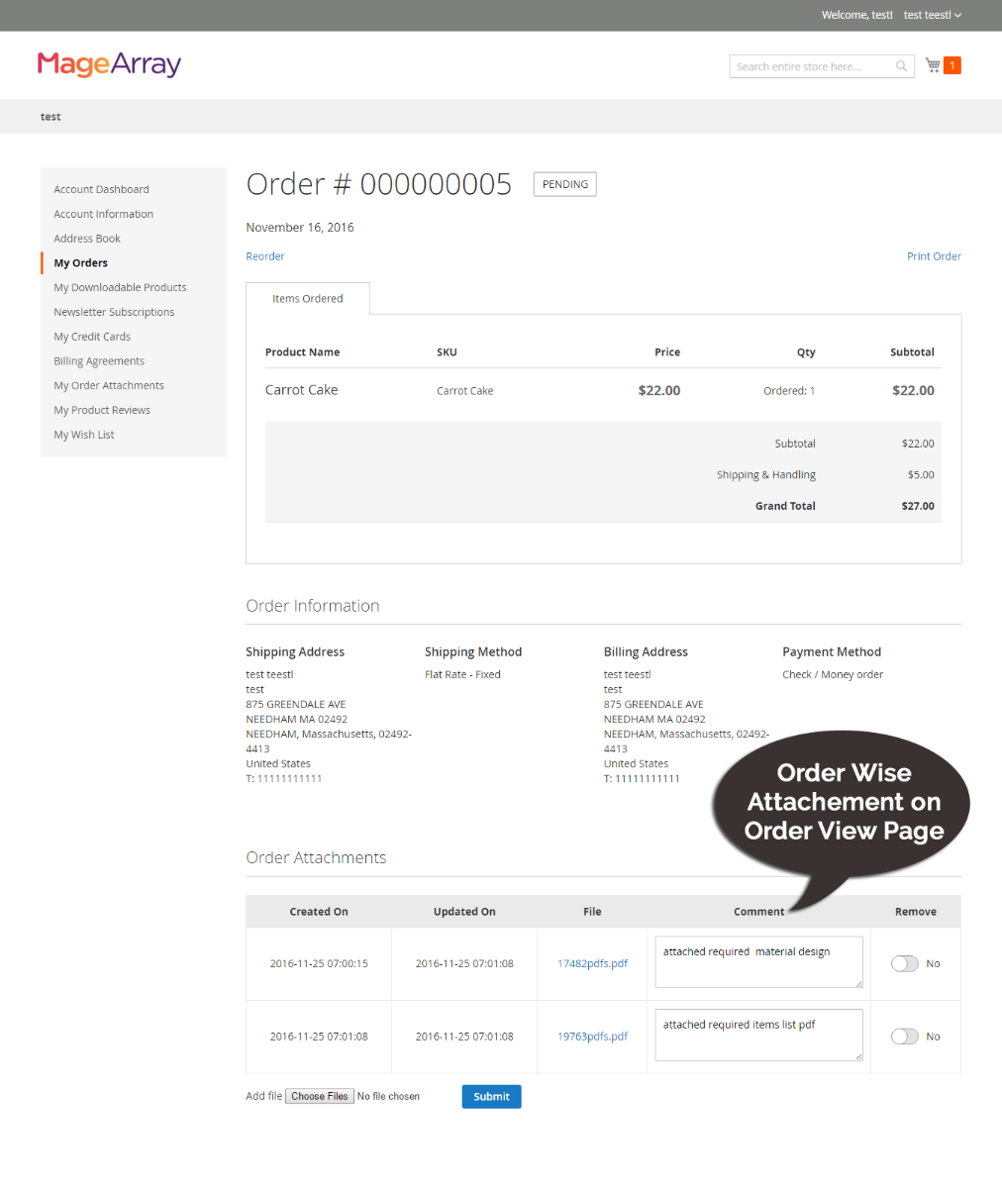Click the search magnifier icon

click(901, 65)
